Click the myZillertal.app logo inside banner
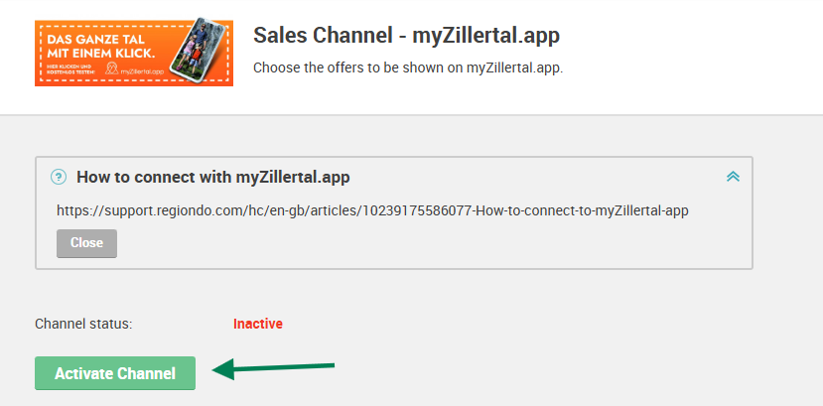The width and height of the screenshot is (823, 406). [x=135, y=69]
